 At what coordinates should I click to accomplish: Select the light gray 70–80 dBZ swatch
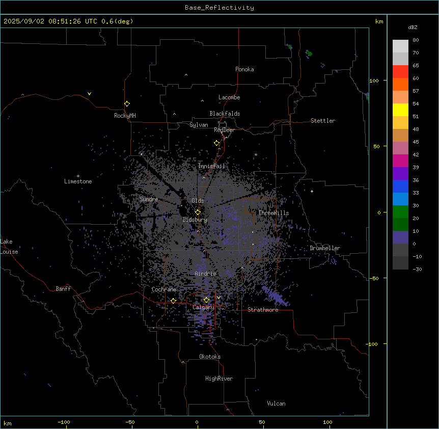click(x=400, y=46)
